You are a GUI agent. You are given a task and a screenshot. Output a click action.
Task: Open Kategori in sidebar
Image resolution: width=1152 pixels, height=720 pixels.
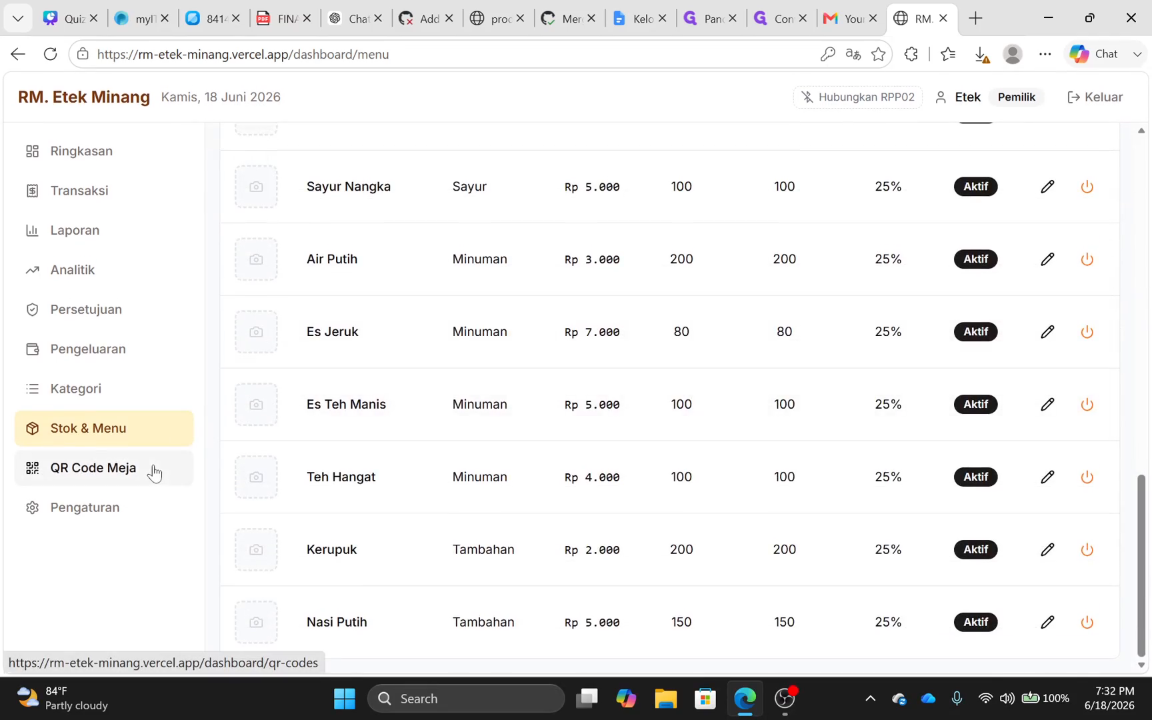[x=104, y=389]
